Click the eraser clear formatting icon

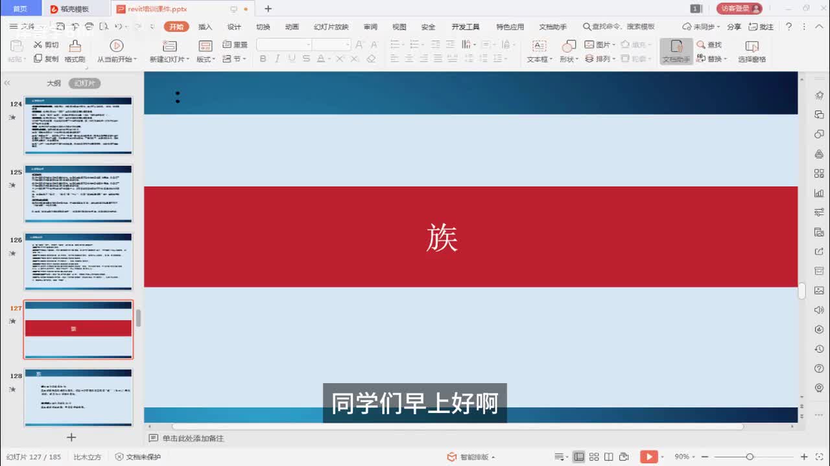[371, 58]
